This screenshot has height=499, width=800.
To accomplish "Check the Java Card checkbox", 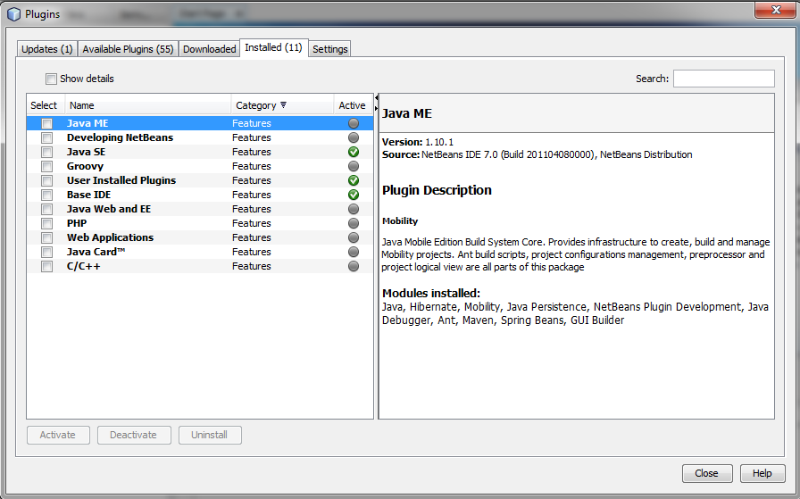I will 47,252.
